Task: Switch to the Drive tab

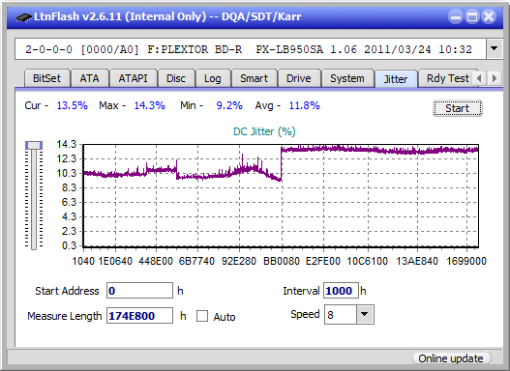Action: [299, 78]
